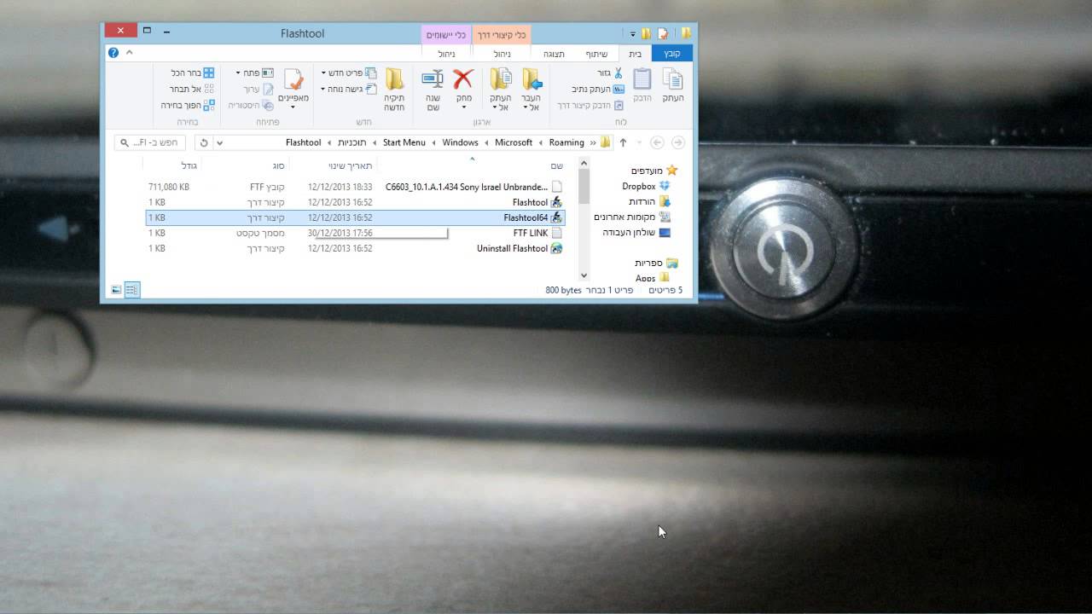
Task: Click the Properties icon in the title bar quick access
Action: [663, 34]
